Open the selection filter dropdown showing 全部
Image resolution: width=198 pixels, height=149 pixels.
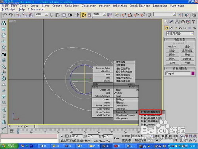(x=41, y=14)
